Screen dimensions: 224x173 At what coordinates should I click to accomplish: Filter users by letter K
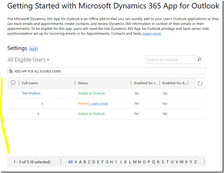125,162
